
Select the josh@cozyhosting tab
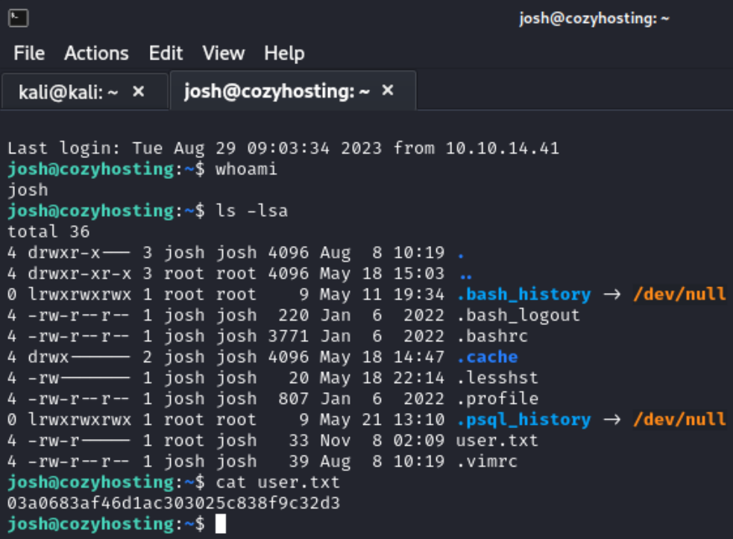[x=277, y=91]
